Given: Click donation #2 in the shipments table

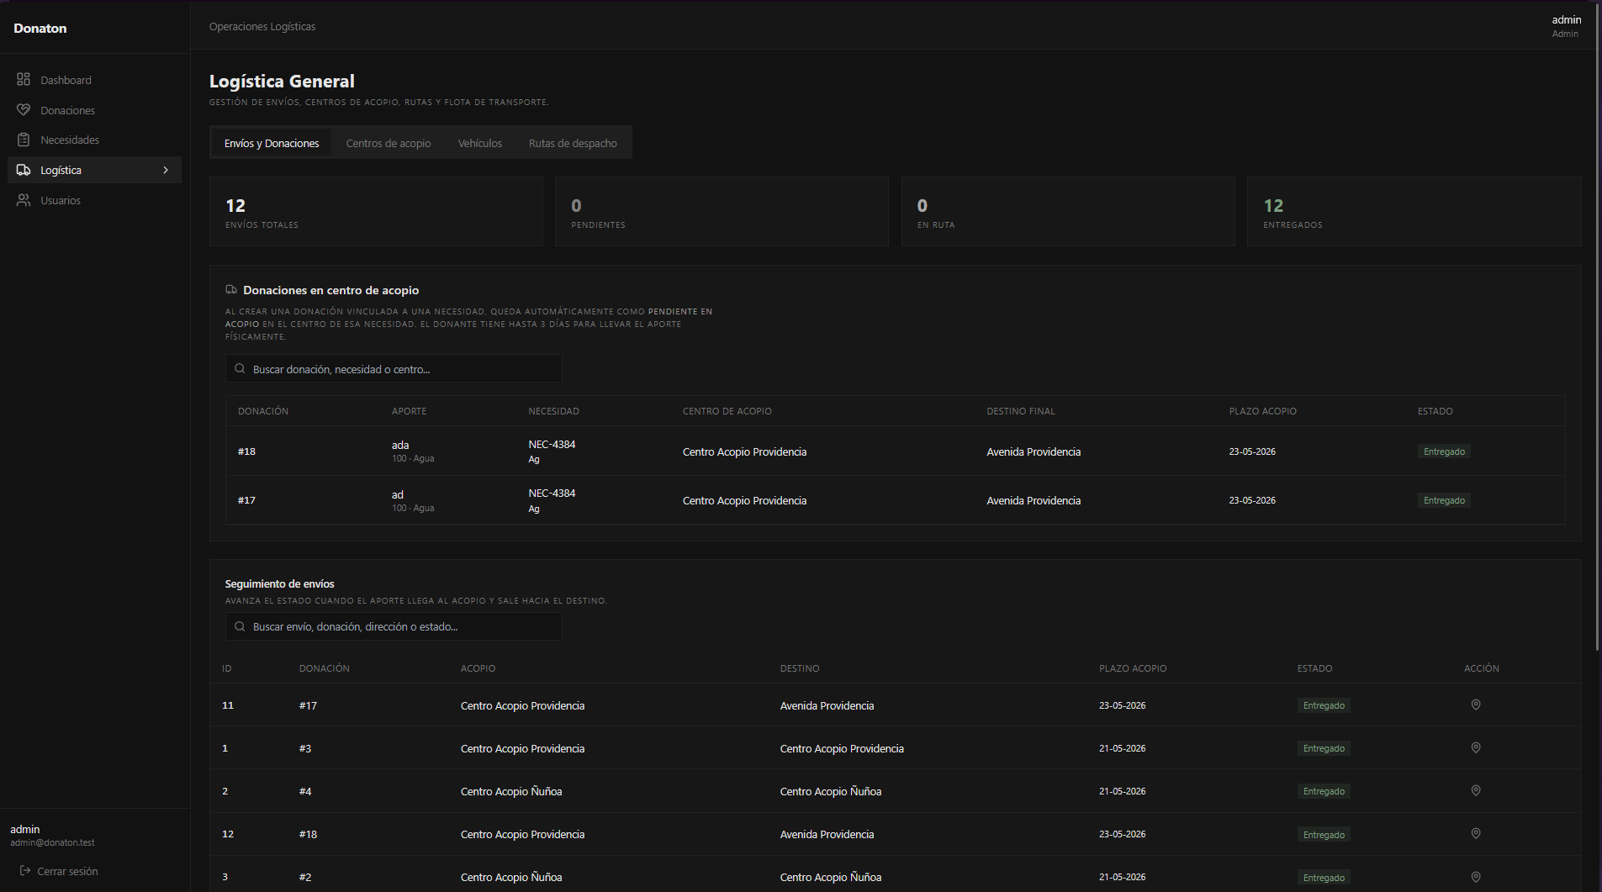Looking at the screenshot, I should 305,877.
